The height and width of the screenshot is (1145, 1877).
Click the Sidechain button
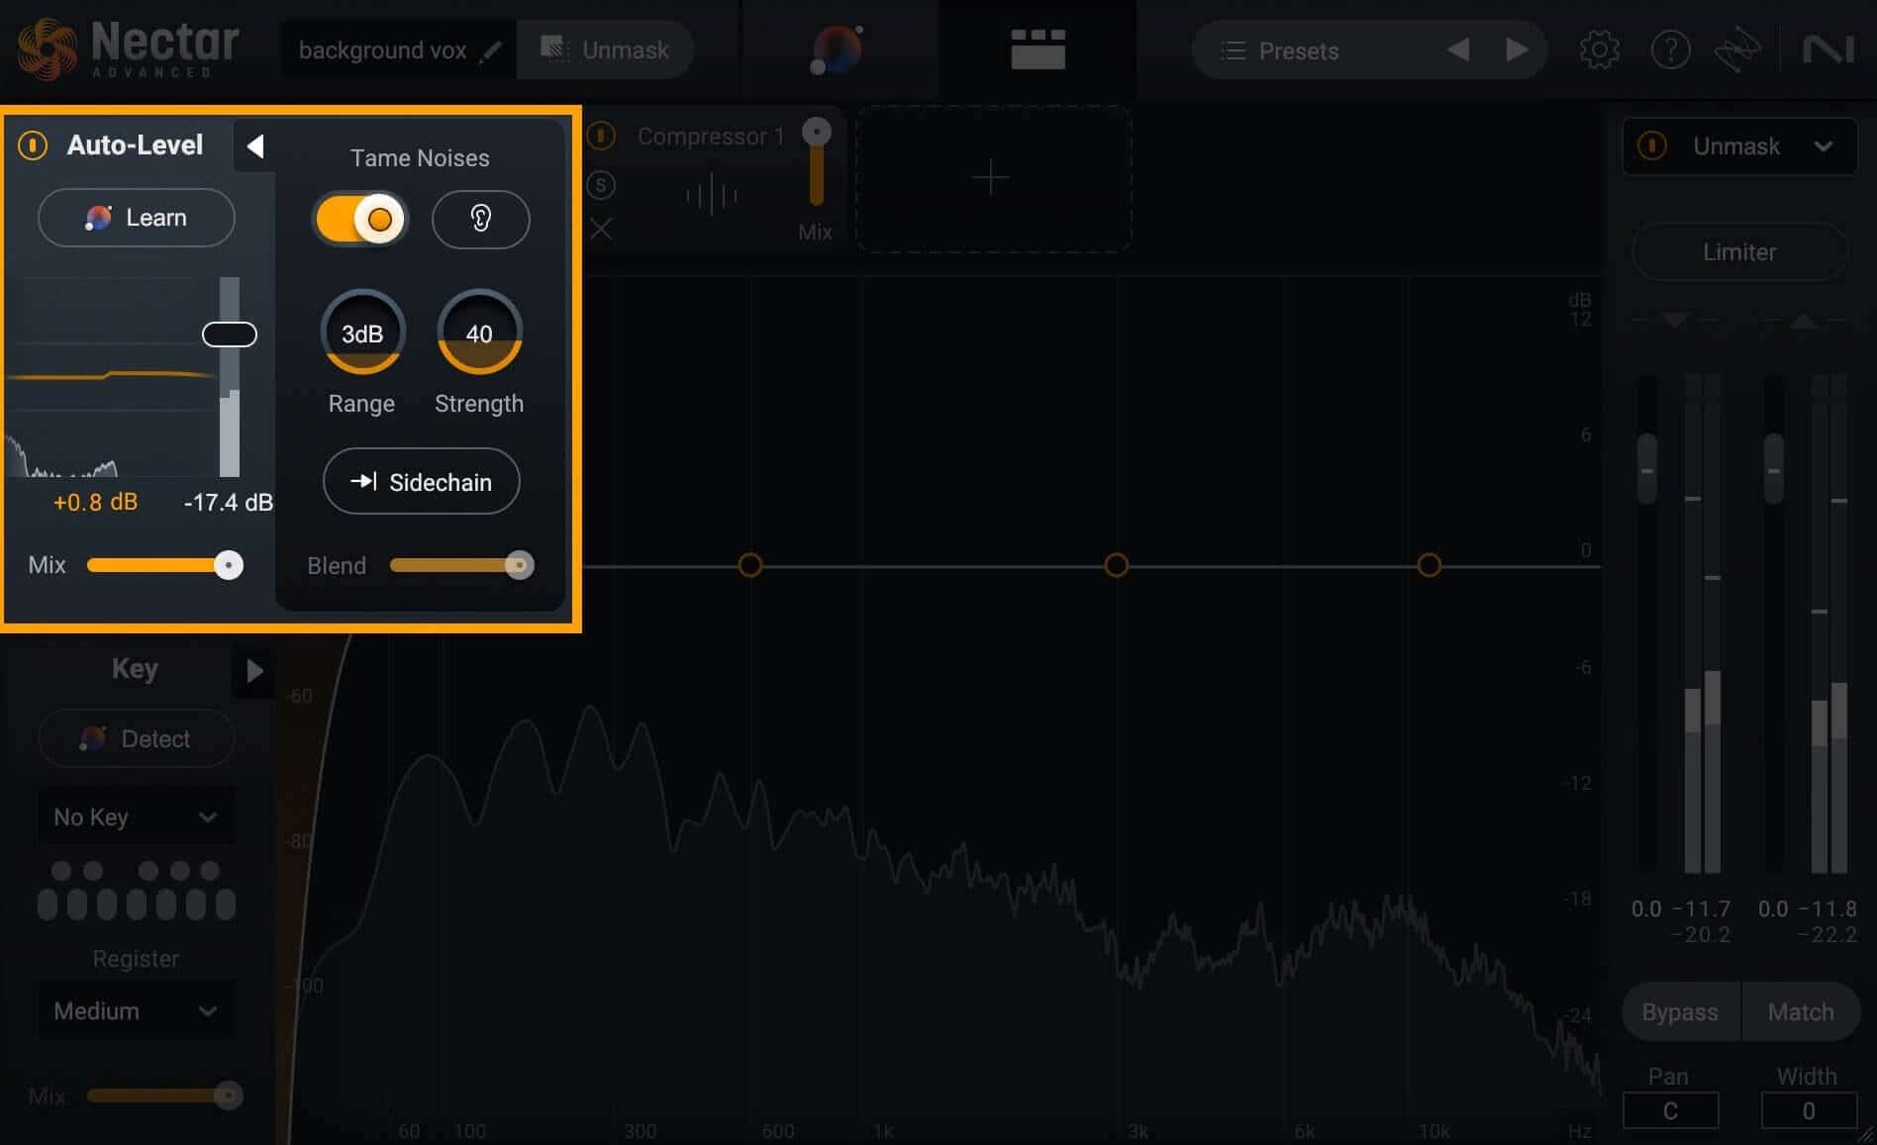(422, 482)
